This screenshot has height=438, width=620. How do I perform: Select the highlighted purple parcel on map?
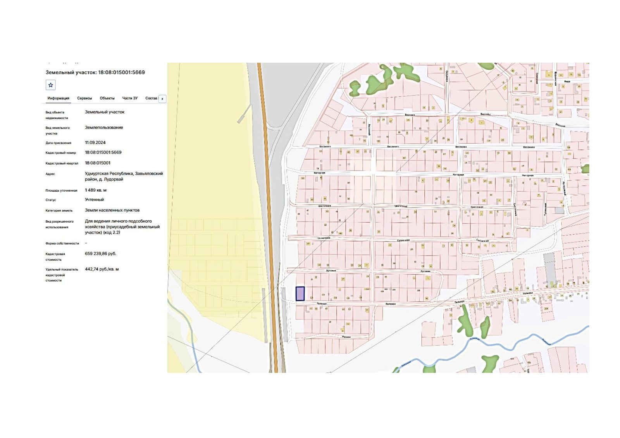click(300, 294)
